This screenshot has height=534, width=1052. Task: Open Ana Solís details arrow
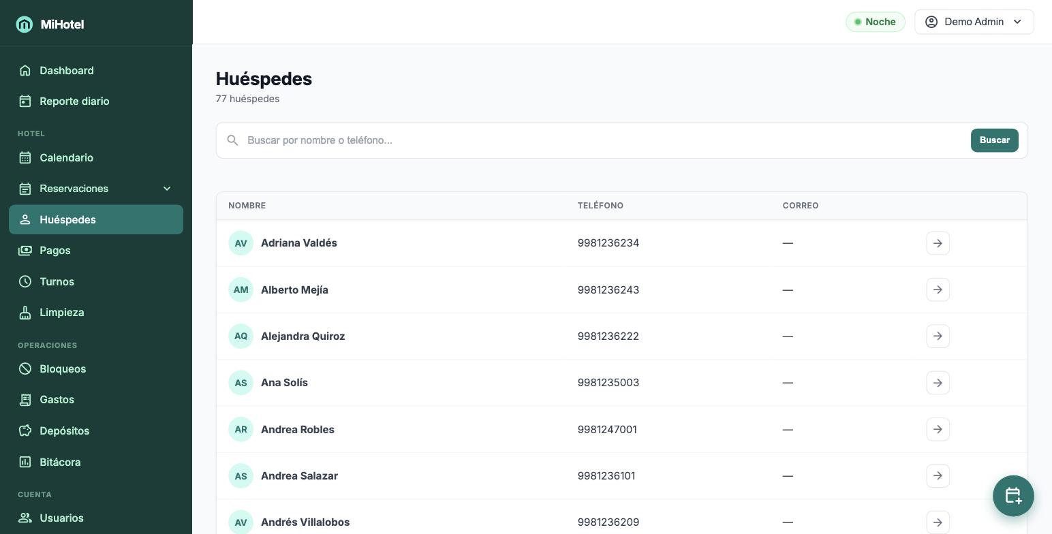[938, 383]
